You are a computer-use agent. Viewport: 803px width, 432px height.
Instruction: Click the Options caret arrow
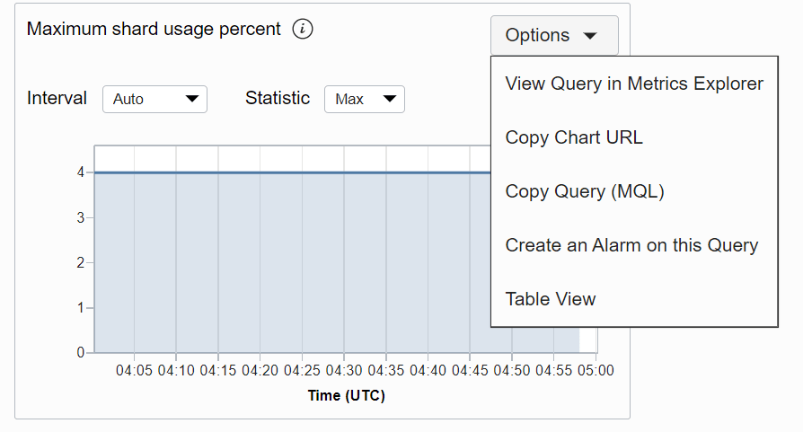click(590, 36)
